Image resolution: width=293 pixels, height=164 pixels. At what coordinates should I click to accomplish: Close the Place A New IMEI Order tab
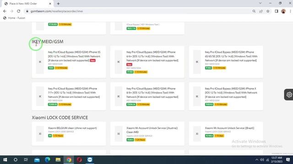50,4
